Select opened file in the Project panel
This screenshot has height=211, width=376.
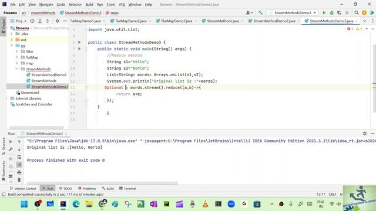(32, 21)
